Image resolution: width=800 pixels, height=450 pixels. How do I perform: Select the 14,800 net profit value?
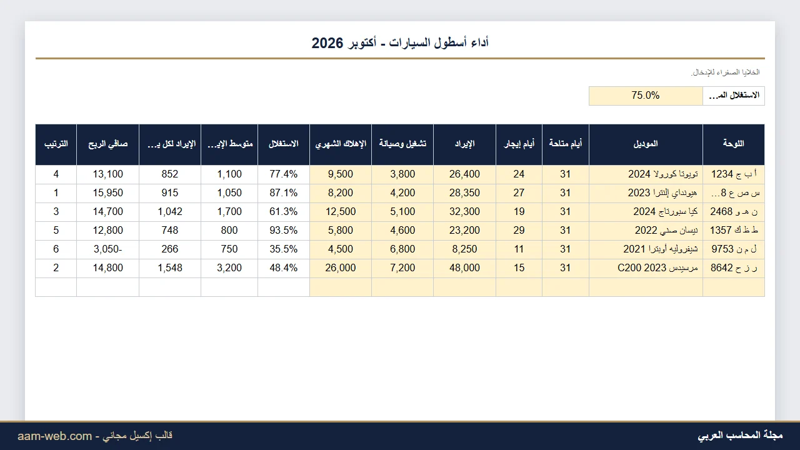pyautogui.click(x=108, y=268)
